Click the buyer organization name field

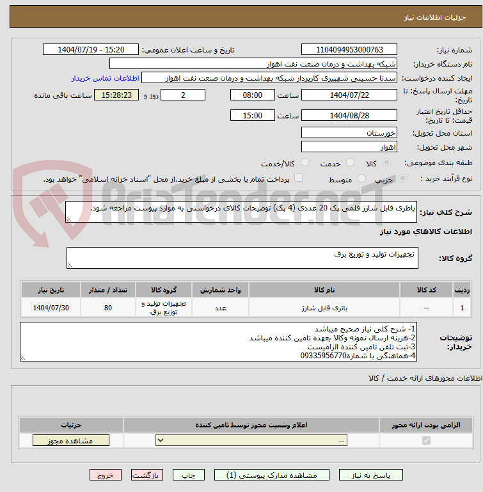coord(253,64)
